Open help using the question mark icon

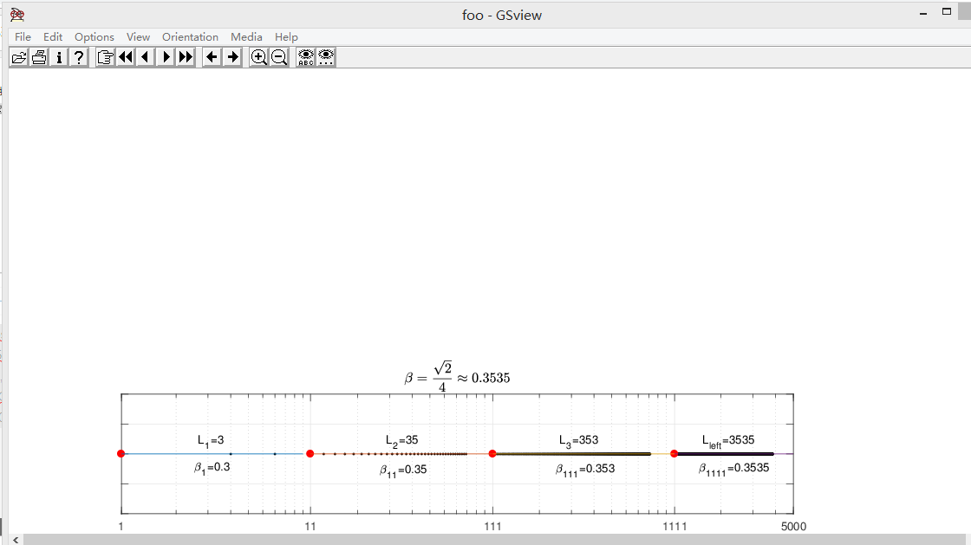tap(78, 56)
